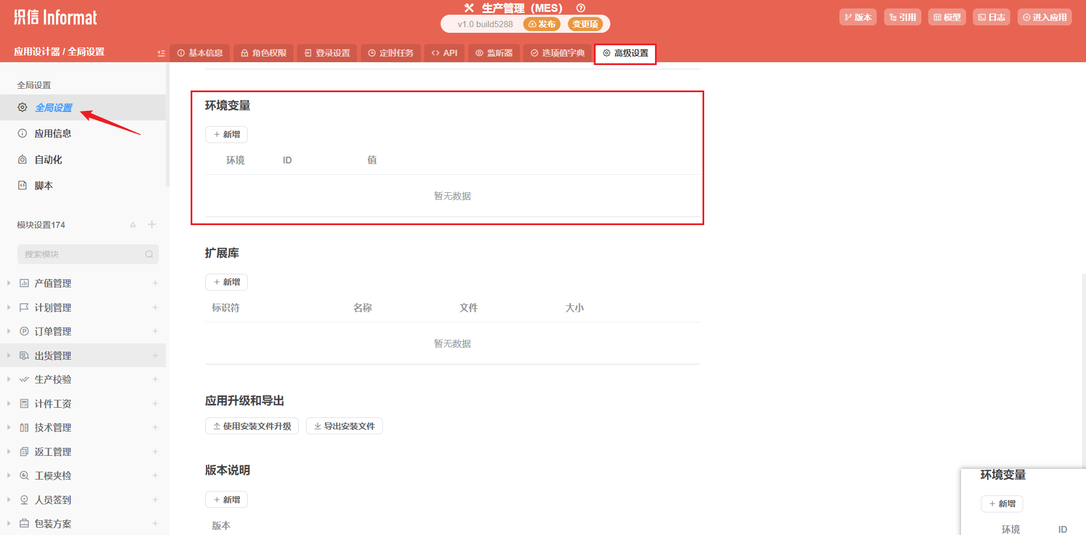Expand the 技术管理 tree item
The width and height of the screenshot is (1086, 535).
pyautogui.click(x=9, y=428)
